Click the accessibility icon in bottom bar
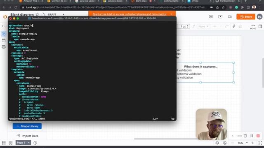Viewport: 264px width, 148px height. tap(224, 143)
